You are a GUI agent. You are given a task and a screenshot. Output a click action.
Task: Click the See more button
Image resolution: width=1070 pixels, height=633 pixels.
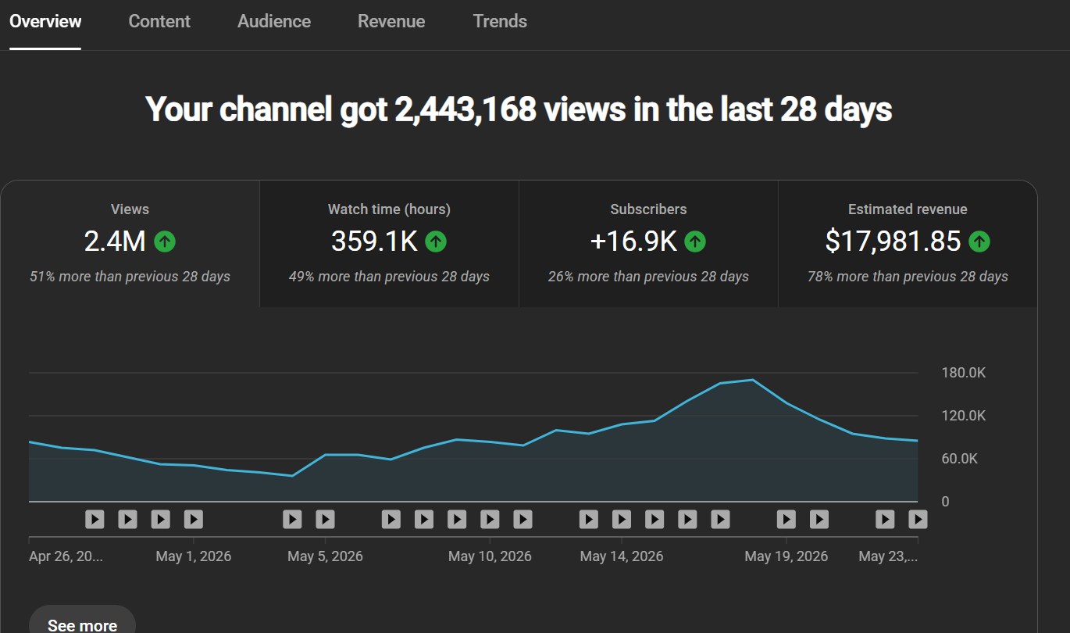[x=82, y=624]
